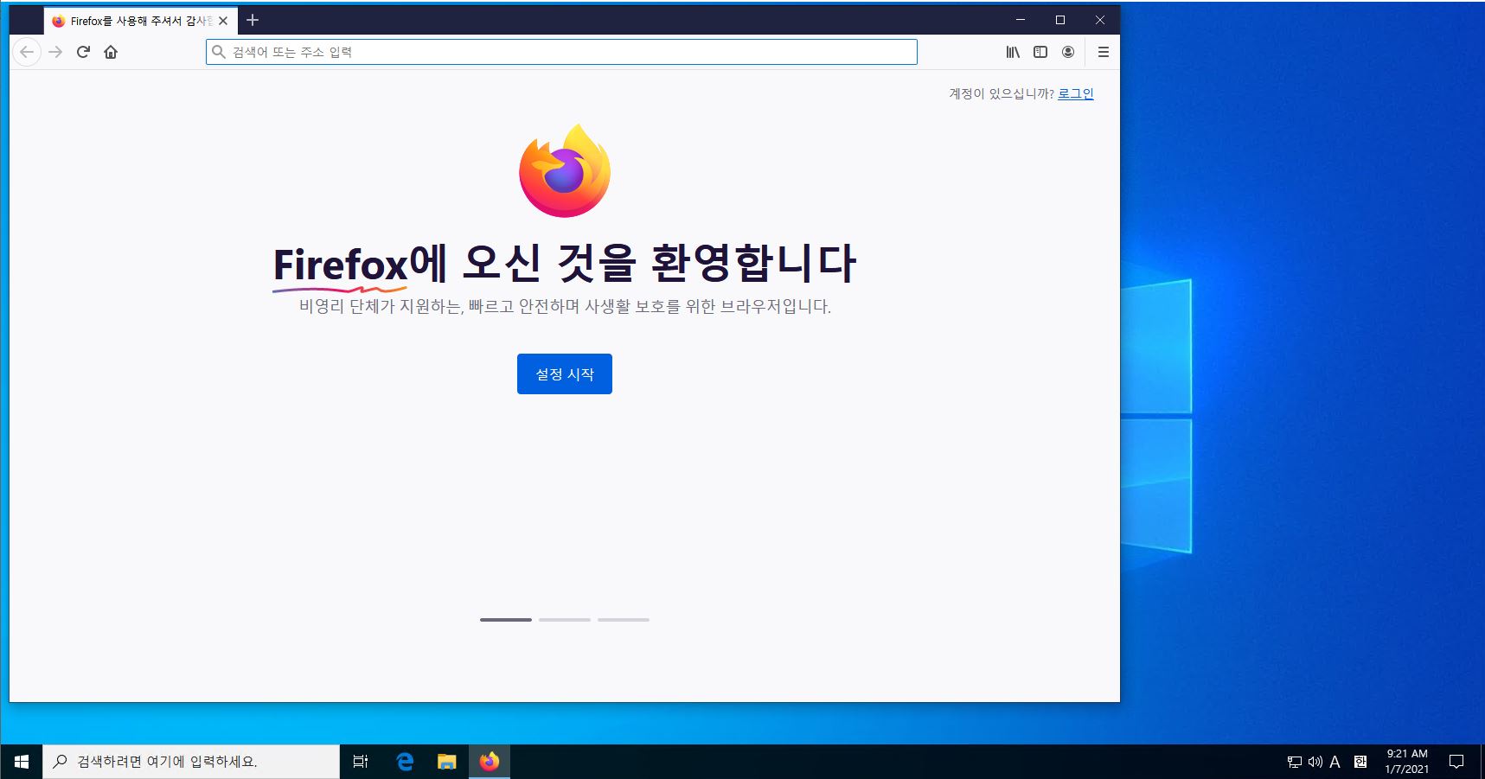
Task: Open Task View on the taskbar
Action: point(361,762)
